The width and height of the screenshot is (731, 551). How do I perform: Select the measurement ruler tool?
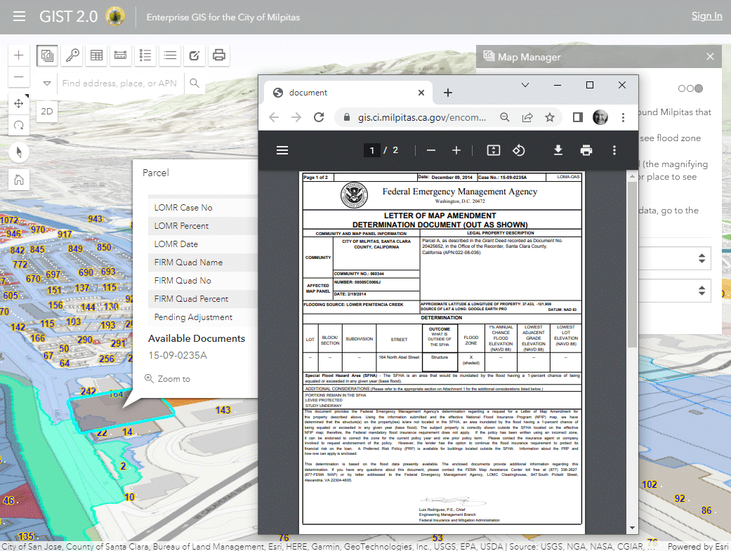120,55
